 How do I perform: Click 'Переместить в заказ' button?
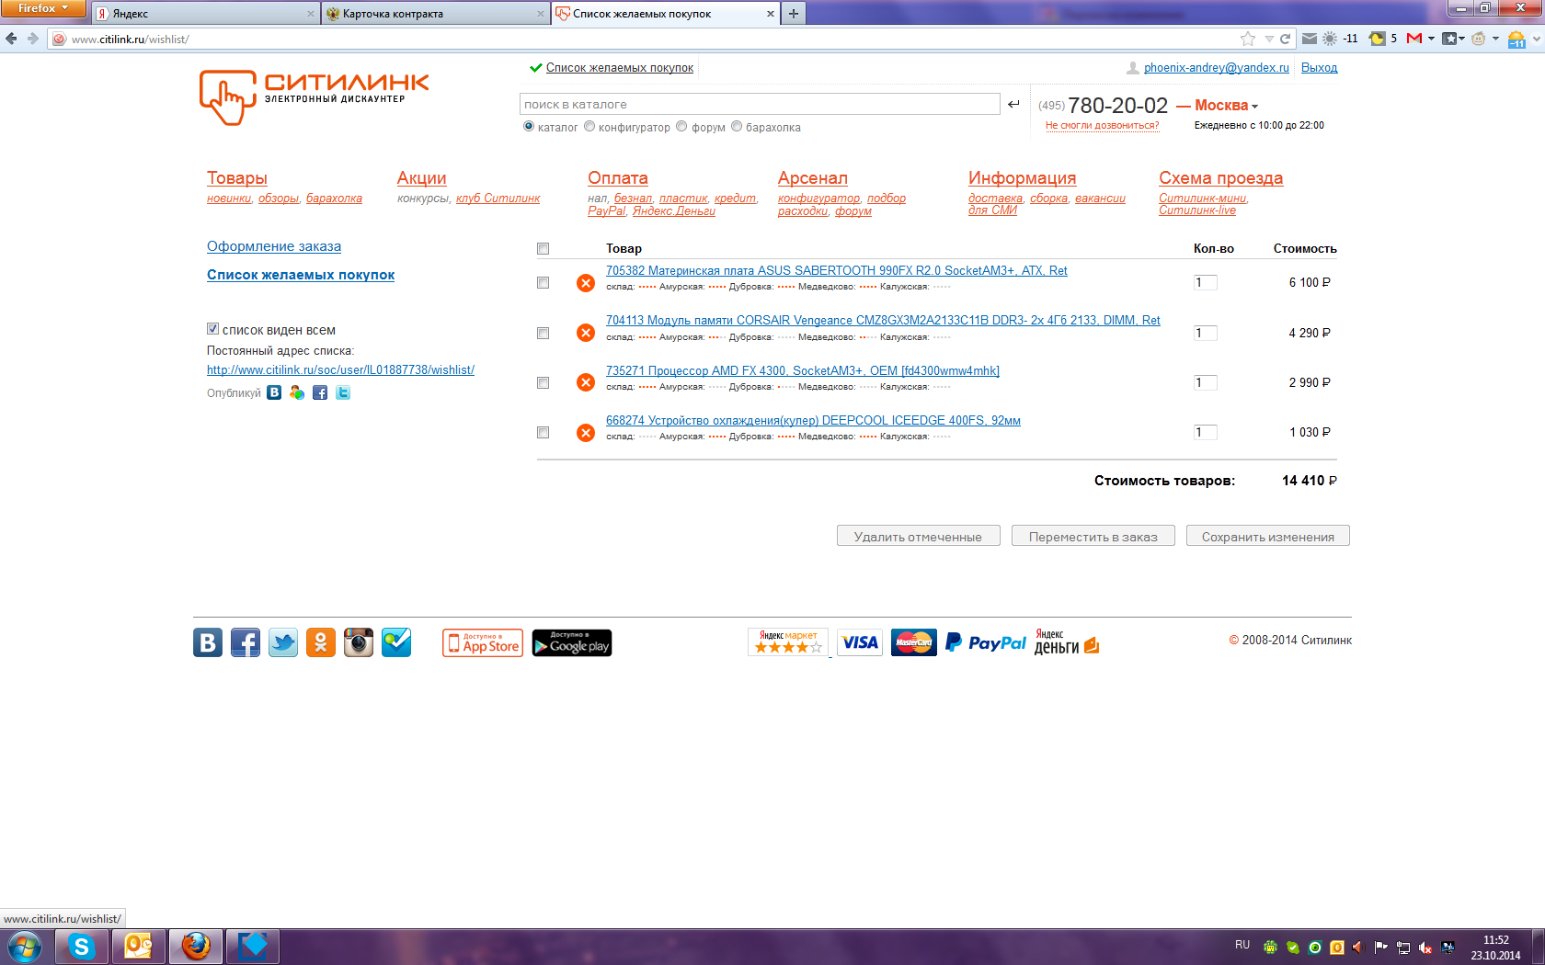1093,536
